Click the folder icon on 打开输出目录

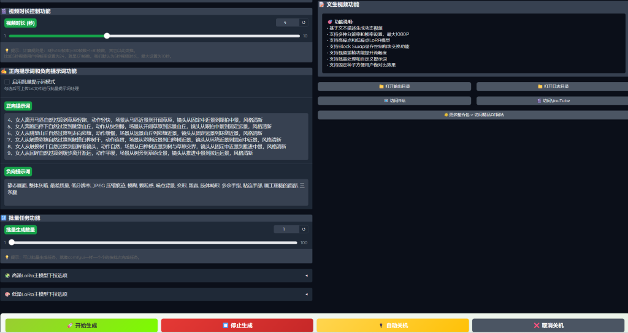(x=381, y=86)
